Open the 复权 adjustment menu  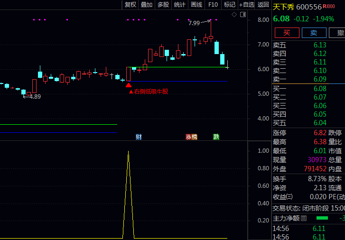click(x=130, y=5)
